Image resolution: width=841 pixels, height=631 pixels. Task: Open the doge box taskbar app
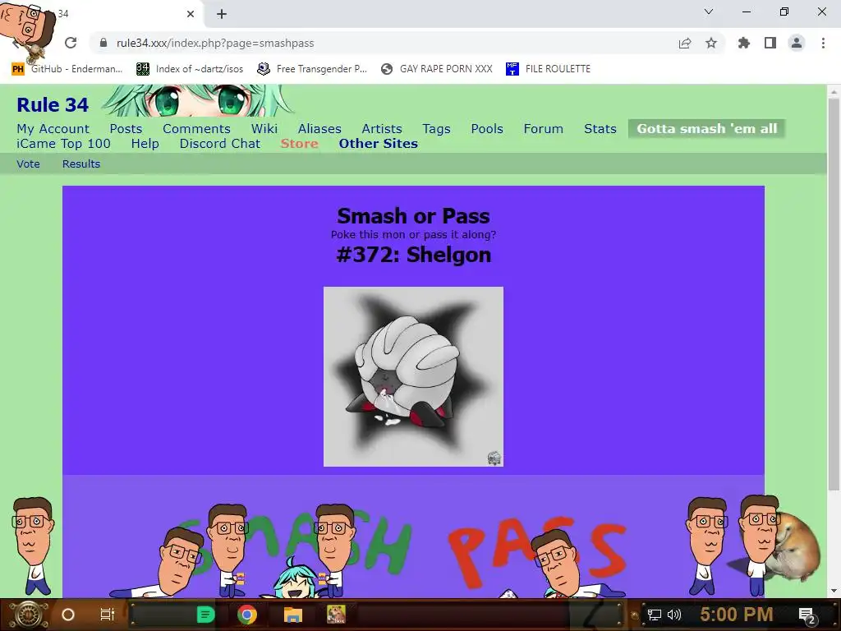(337, 615)
